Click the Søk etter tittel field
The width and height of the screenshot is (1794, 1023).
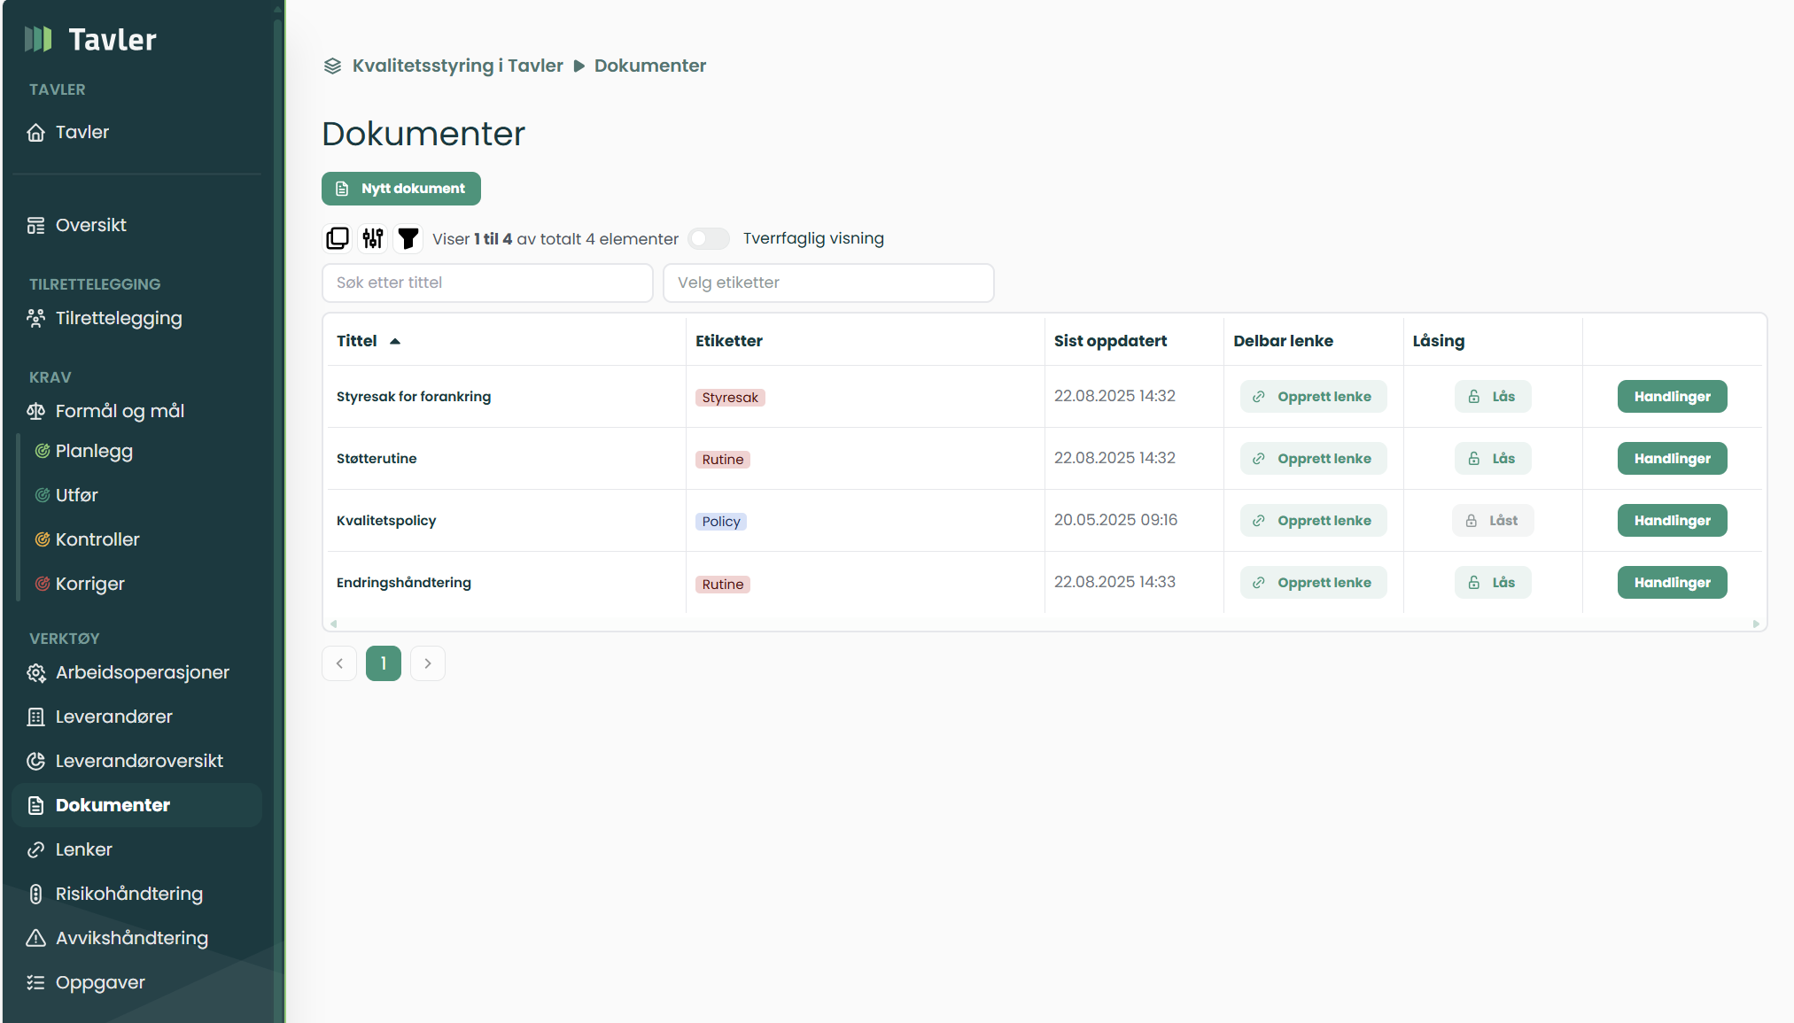pyautogui.click(x=487, y=283)
